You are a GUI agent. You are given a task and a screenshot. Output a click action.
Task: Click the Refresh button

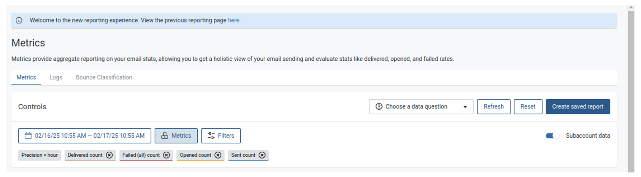click(x=494, y=106)
